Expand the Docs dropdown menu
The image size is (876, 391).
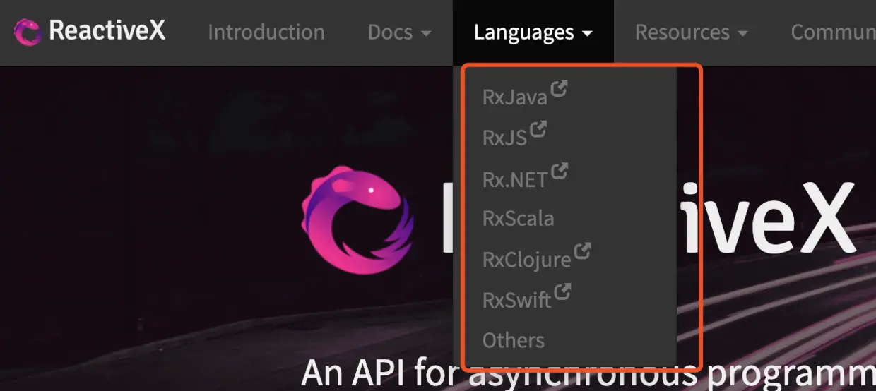[399, 32]
